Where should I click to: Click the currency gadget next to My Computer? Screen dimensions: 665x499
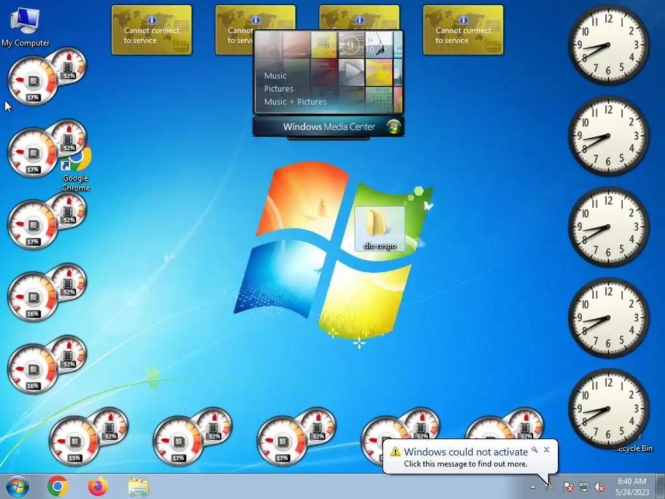151,30
